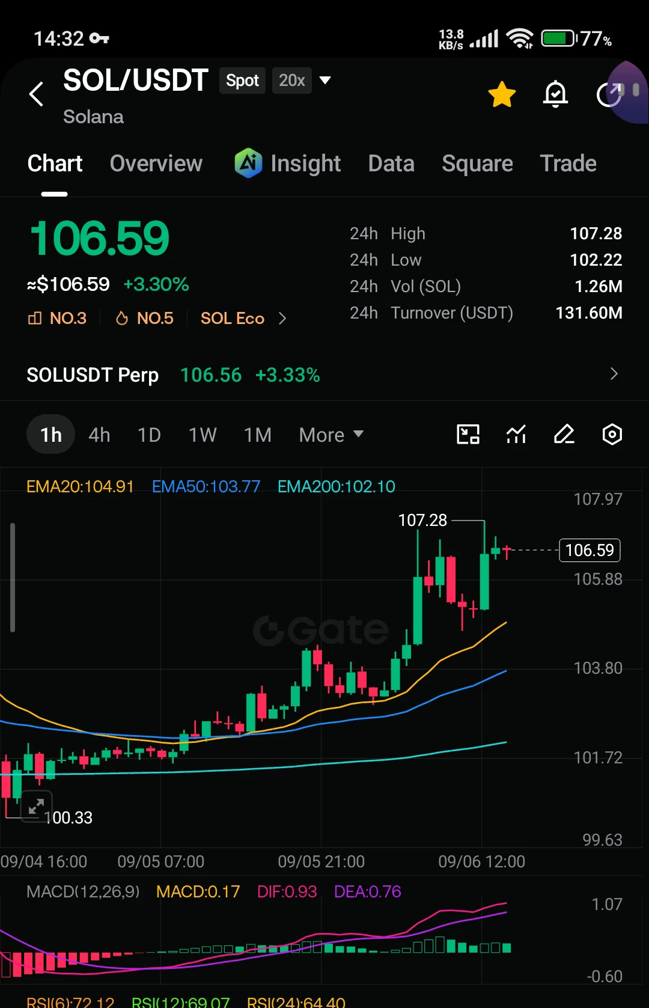Tap the 20x leverage badge

tap(291, 81)
